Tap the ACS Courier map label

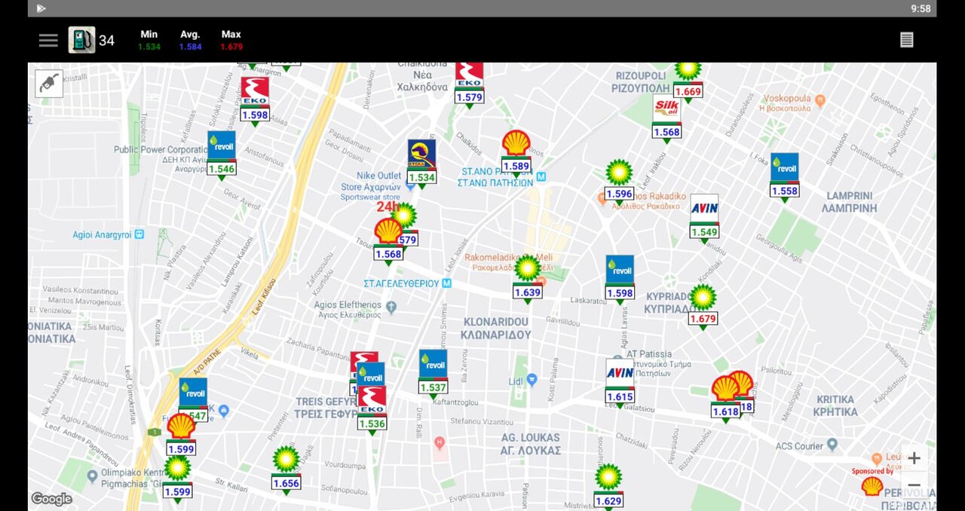(x=799, y=445)
